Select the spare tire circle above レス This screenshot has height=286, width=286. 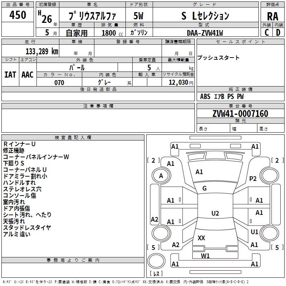pyautogui.click(x=156, y=261)
